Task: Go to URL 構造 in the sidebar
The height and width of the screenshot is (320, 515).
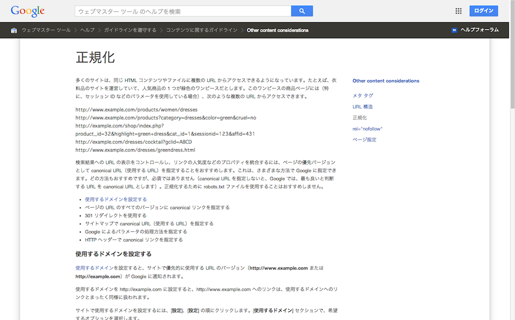Action: (363, 107)
